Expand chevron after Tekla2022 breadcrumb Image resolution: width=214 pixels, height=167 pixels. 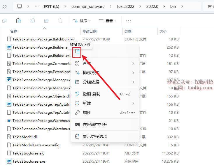[x=140, y=6]
